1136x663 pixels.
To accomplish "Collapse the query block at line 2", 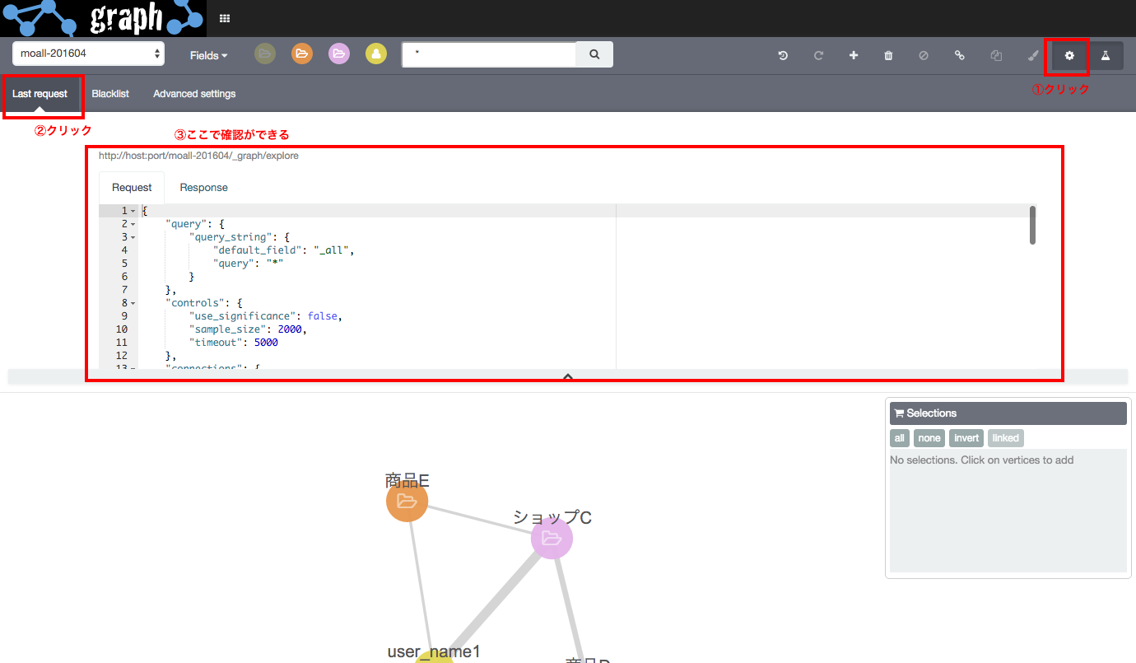I will (x=132, y=223).
